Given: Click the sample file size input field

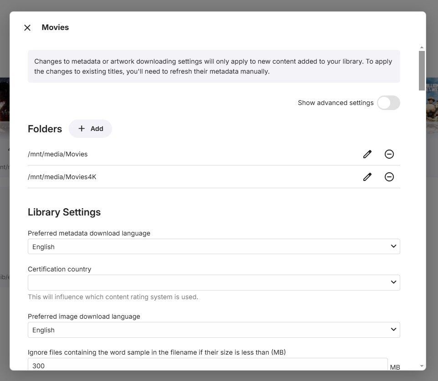Looking at the screenshot, I should coord(207,365).
